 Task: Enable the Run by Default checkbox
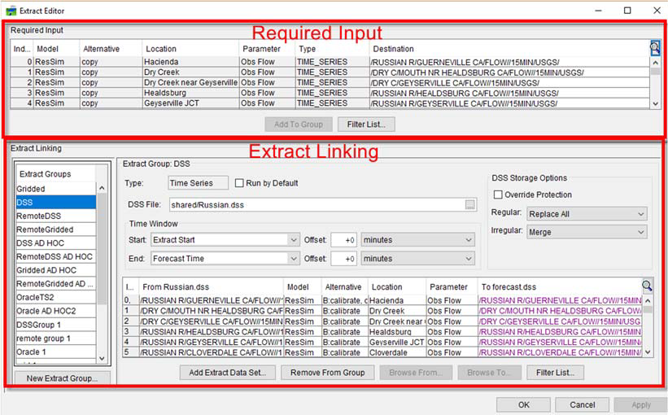point(240,184)
